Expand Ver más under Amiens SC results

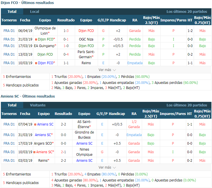[107, 167]
